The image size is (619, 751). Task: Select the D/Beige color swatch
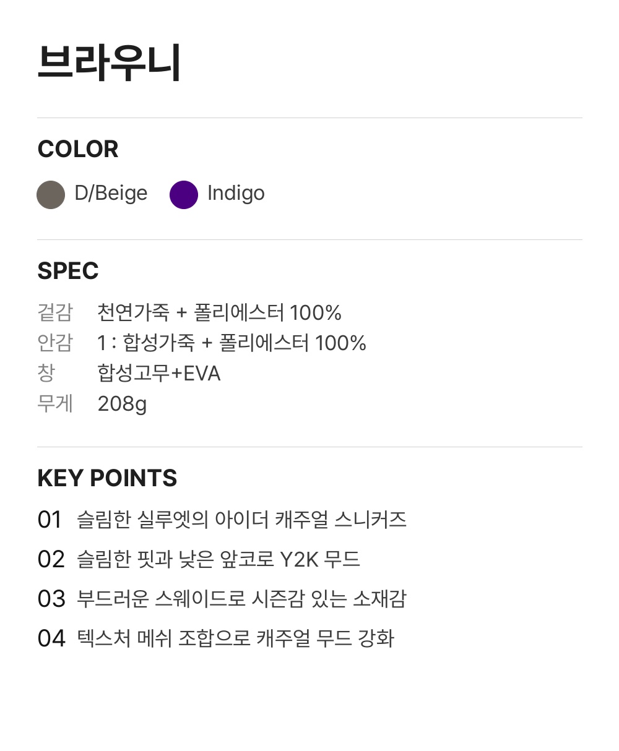51,195
